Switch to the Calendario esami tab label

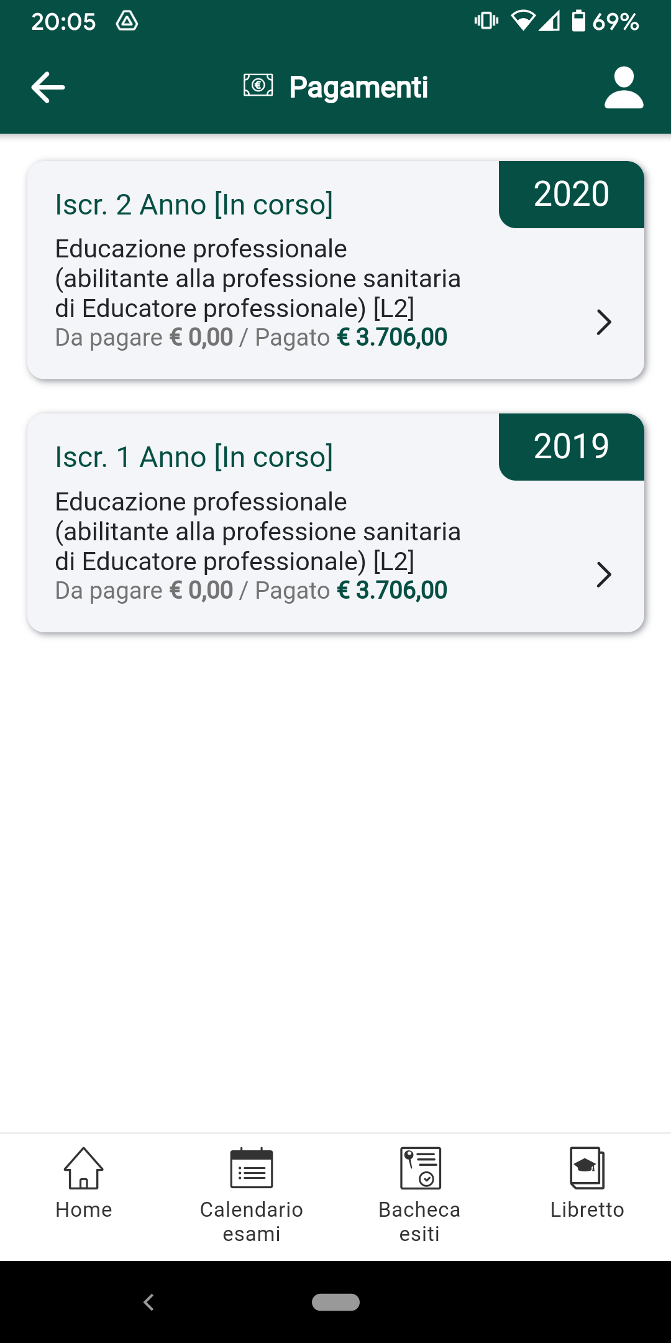pyautogui.click(x=252, y=1221)
